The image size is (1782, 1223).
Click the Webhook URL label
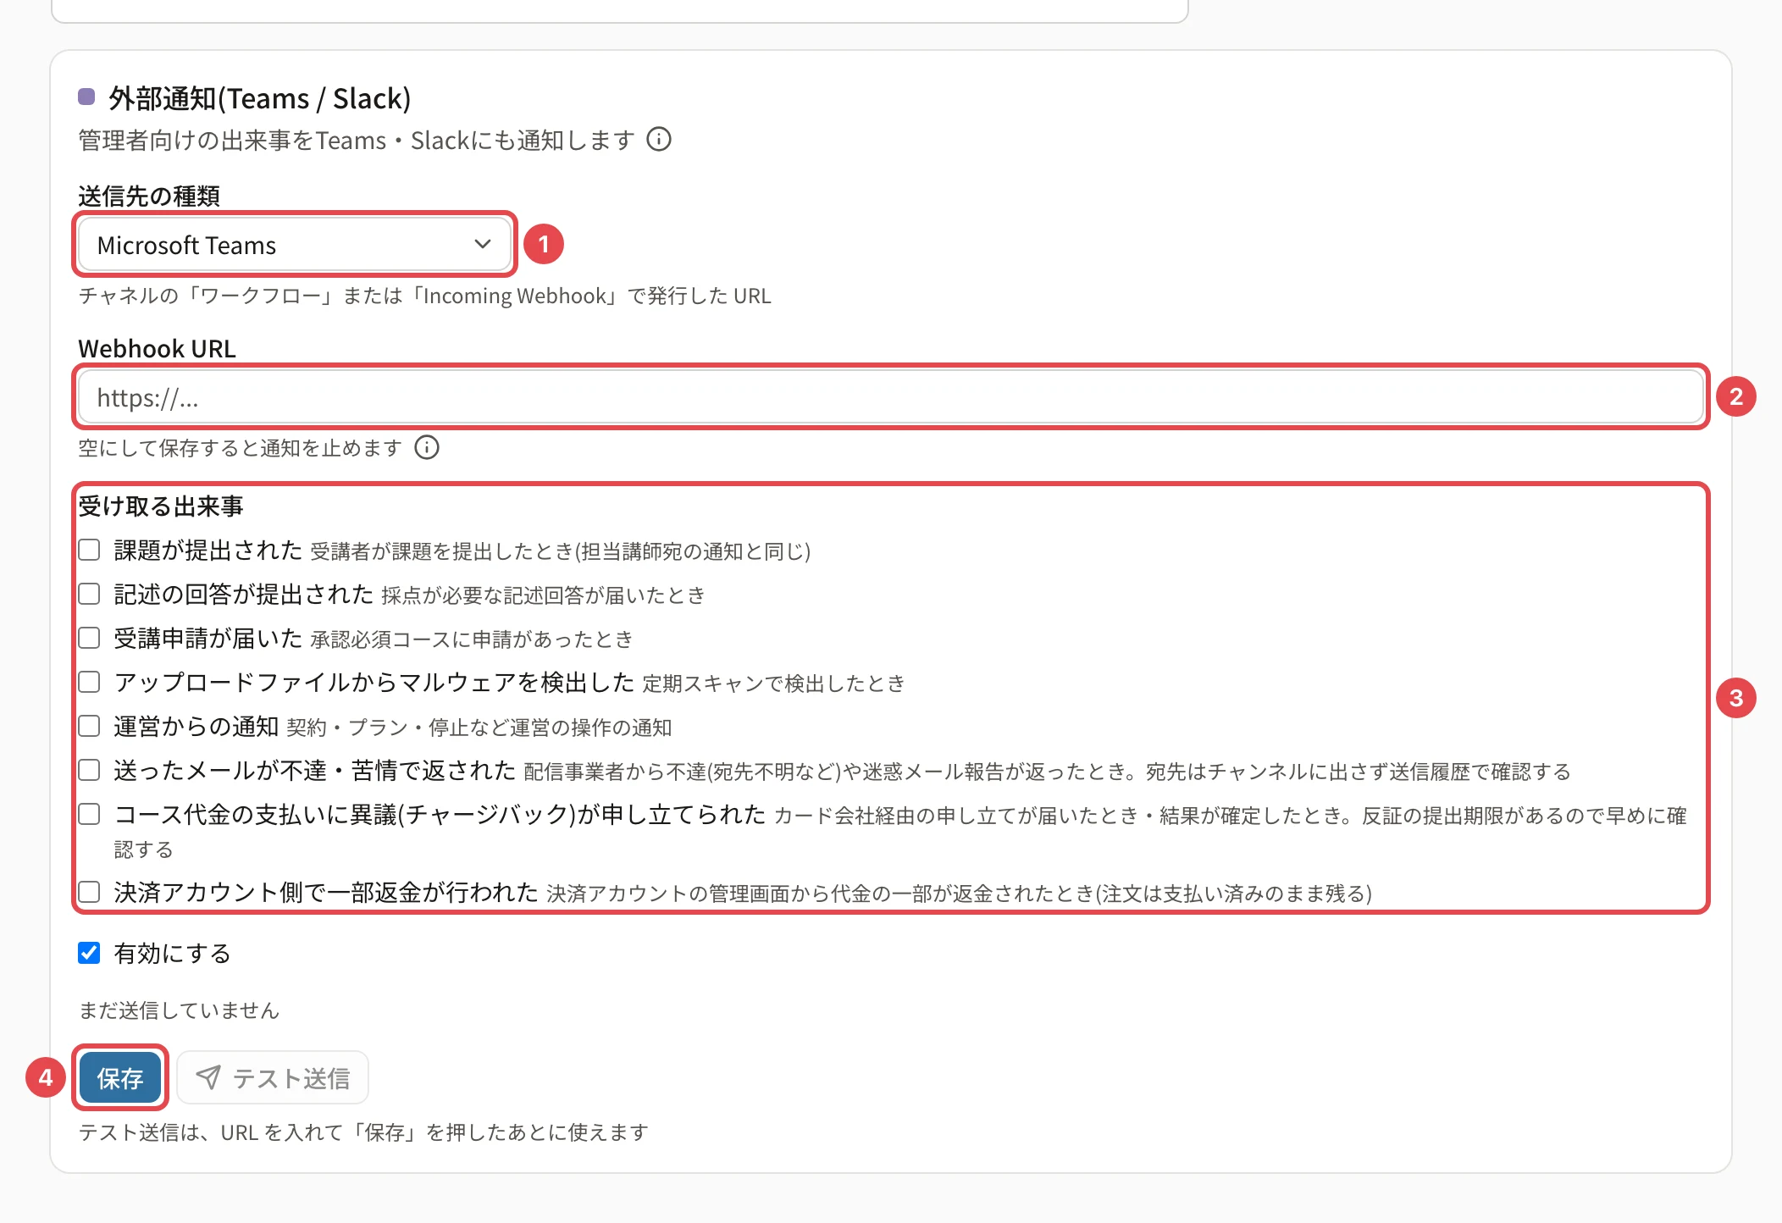(157, 348)
